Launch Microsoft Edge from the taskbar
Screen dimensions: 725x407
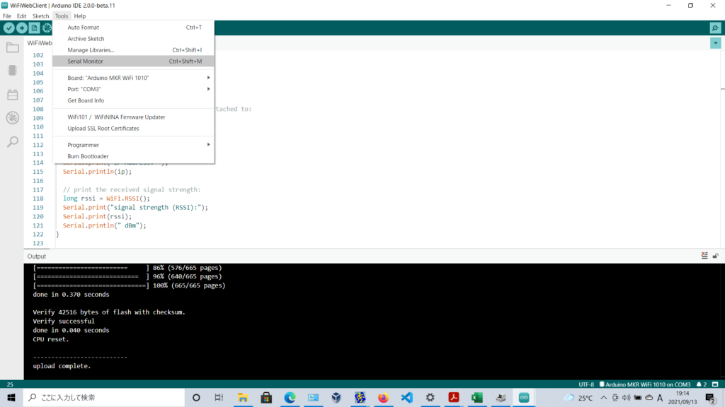point(290,397)
